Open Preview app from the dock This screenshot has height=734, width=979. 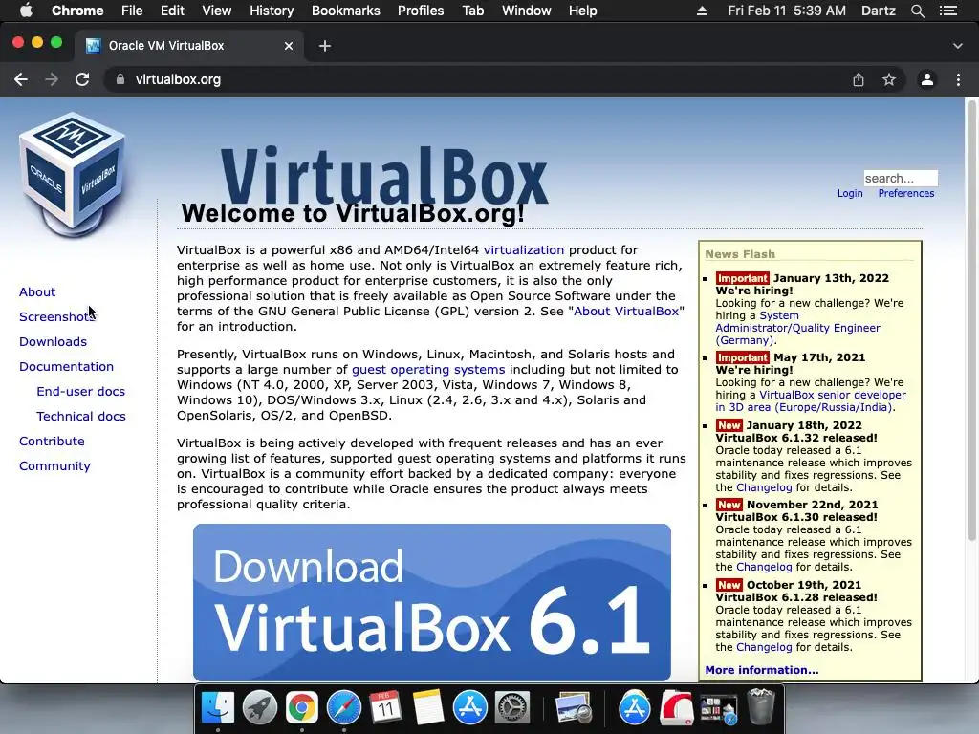[x=573, y=708]
